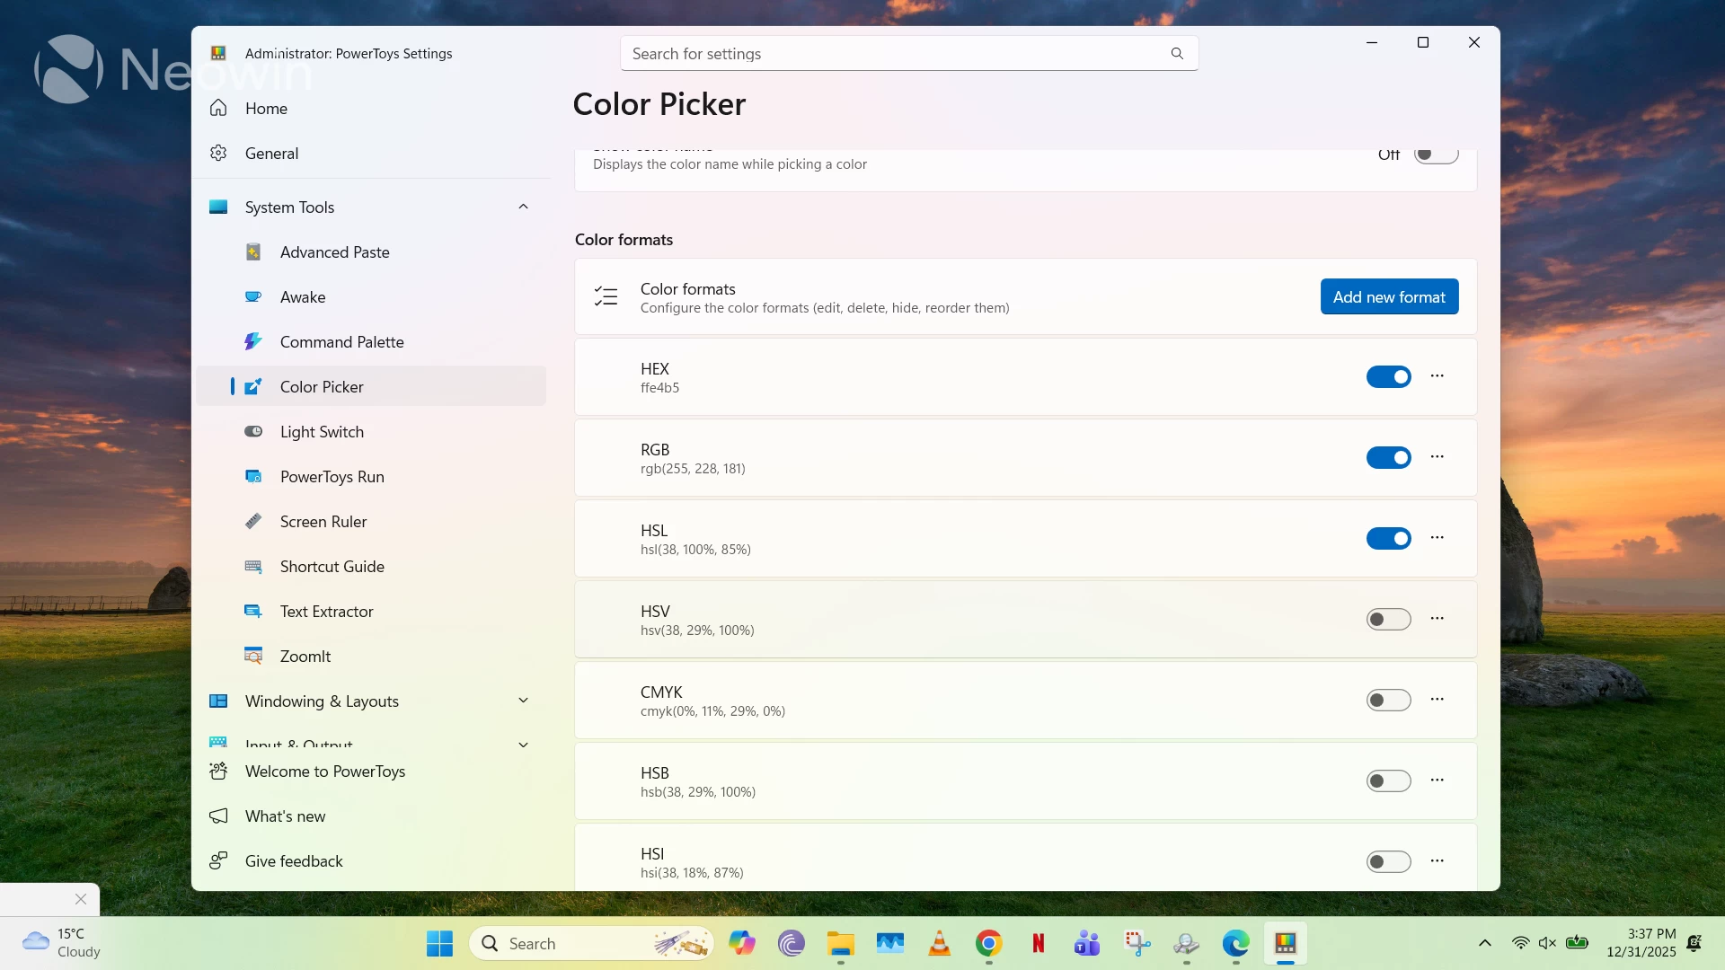1725x970 pixels.
Task: Select Color Picker in sidebar
Action: click(x=370, y=387)
